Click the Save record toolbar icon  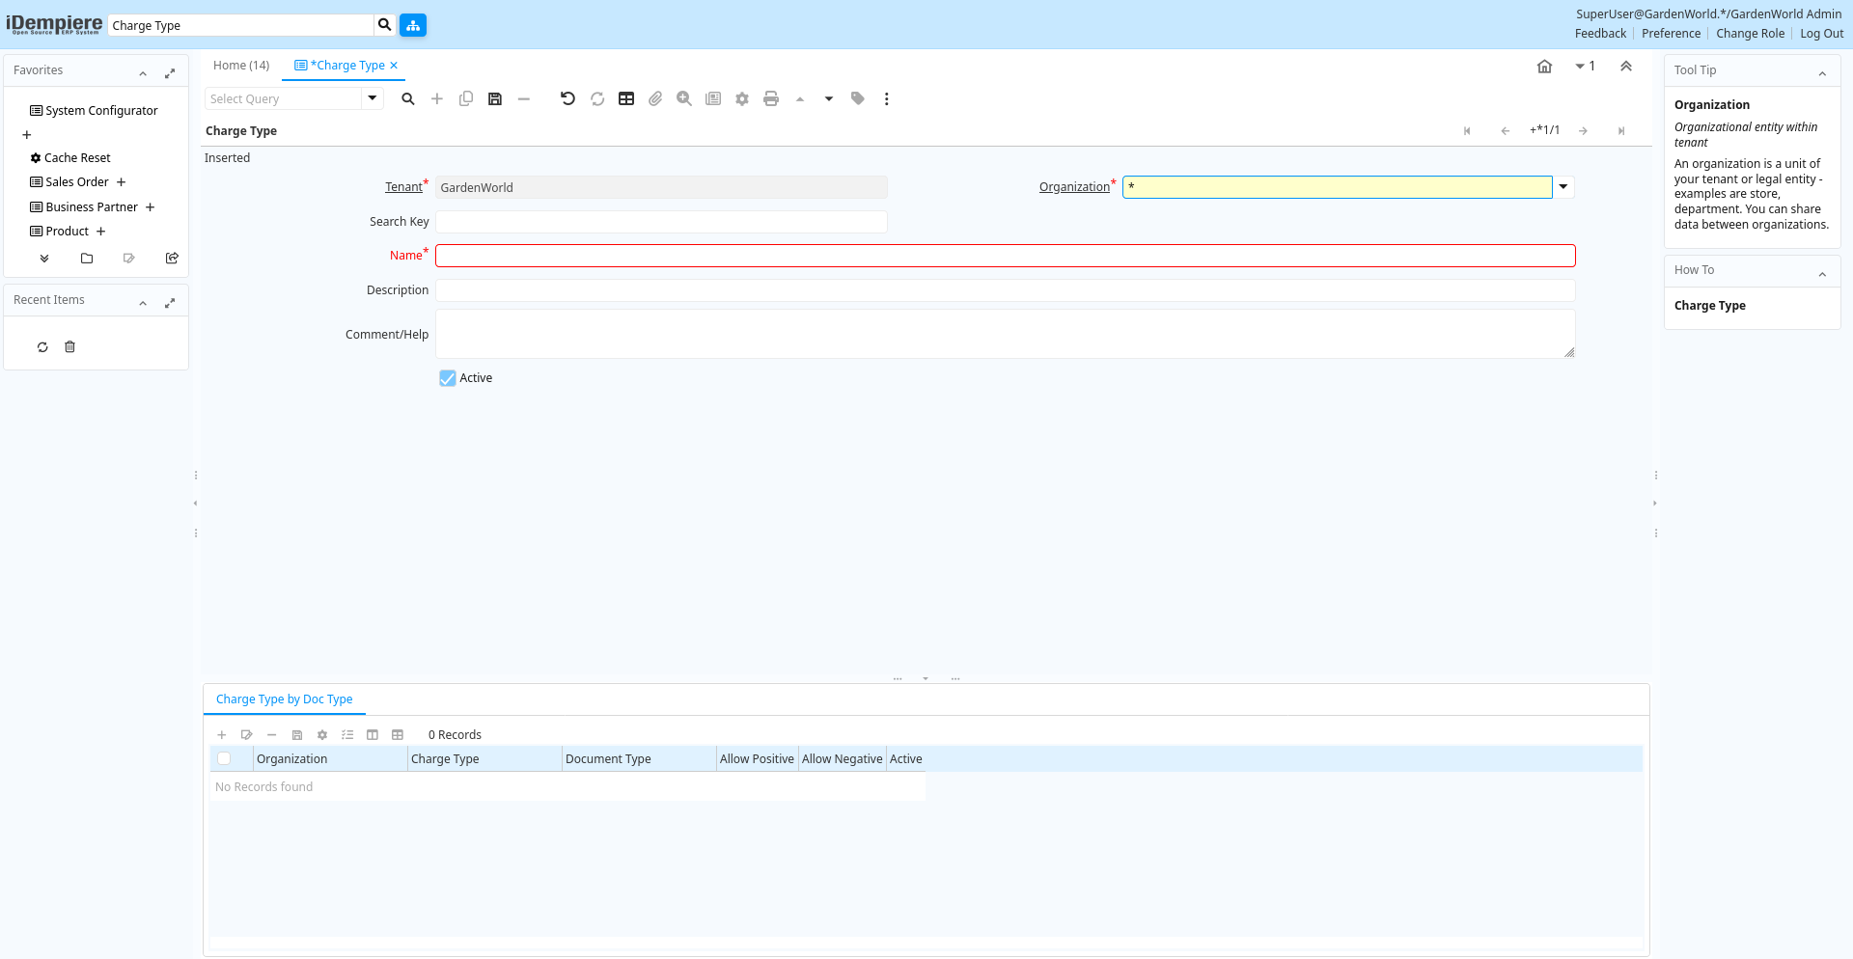coord(495,98)
